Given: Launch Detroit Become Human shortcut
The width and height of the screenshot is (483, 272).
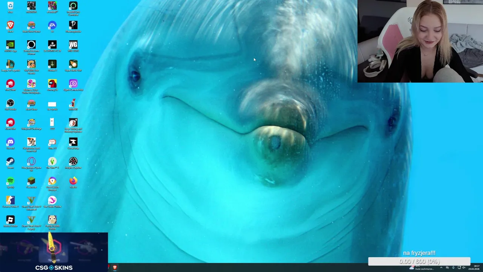Looking at the screenshot, I should tap(31, 47).
